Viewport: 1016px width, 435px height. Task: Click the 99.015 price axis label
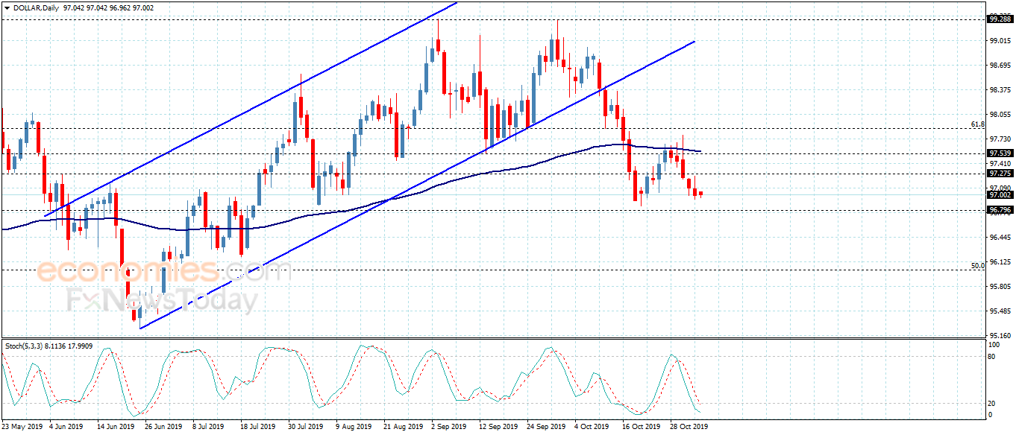pyautogui.click(x=999, y=42)
